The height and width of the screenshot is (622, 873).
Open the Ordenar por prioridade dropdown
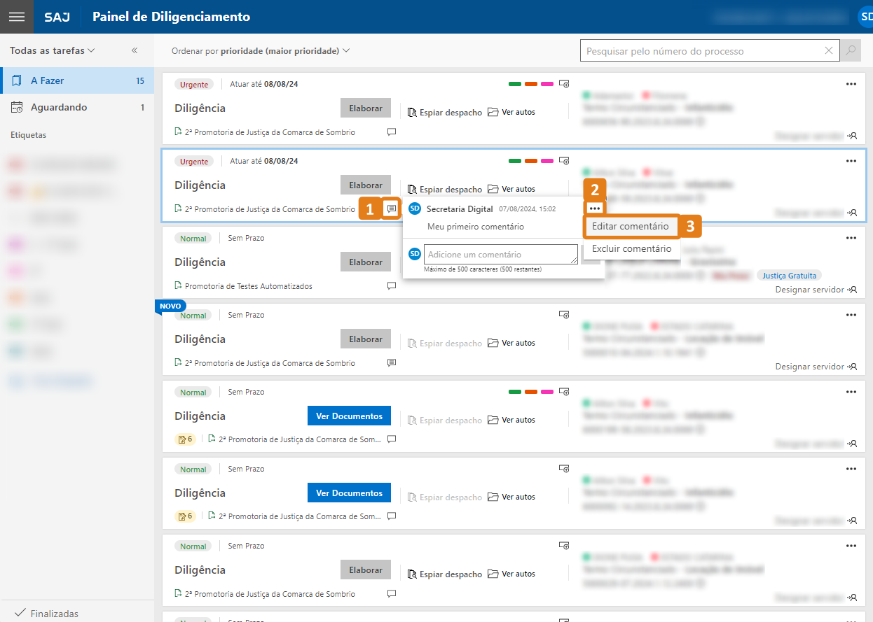click(261, 50)
